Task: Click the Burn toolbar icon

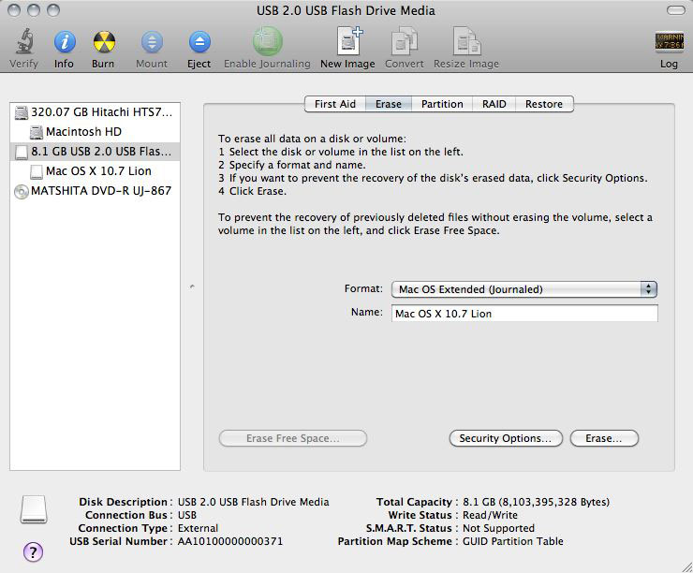Action: click(x=104, y=42)
